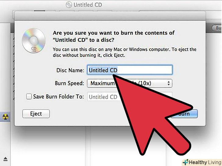The height and width of the screenshot is (166, 222).
Task: Click the Save Burn Folder To label
Action: 58,97
